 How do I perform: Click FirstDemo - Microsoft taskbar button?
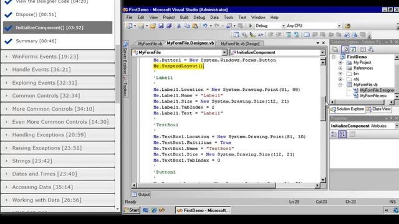pyautogui.click(x=203, y=210)
